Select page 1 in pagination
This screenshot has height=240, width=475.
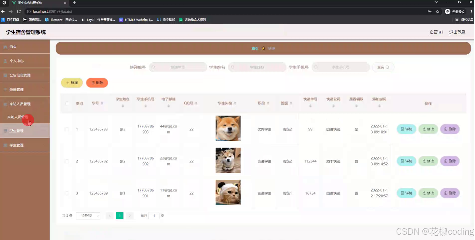click(120, 216)
